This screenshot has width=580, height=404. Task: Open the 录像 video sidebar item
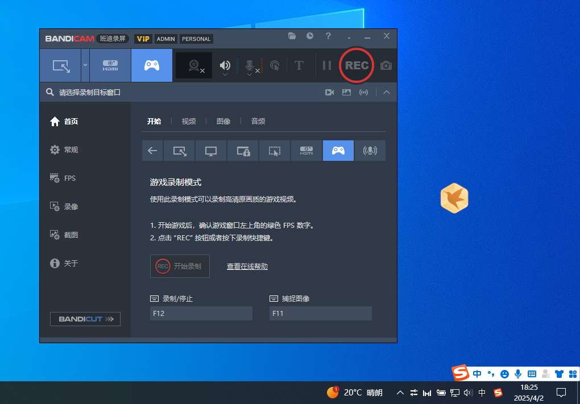pos(64,207)
